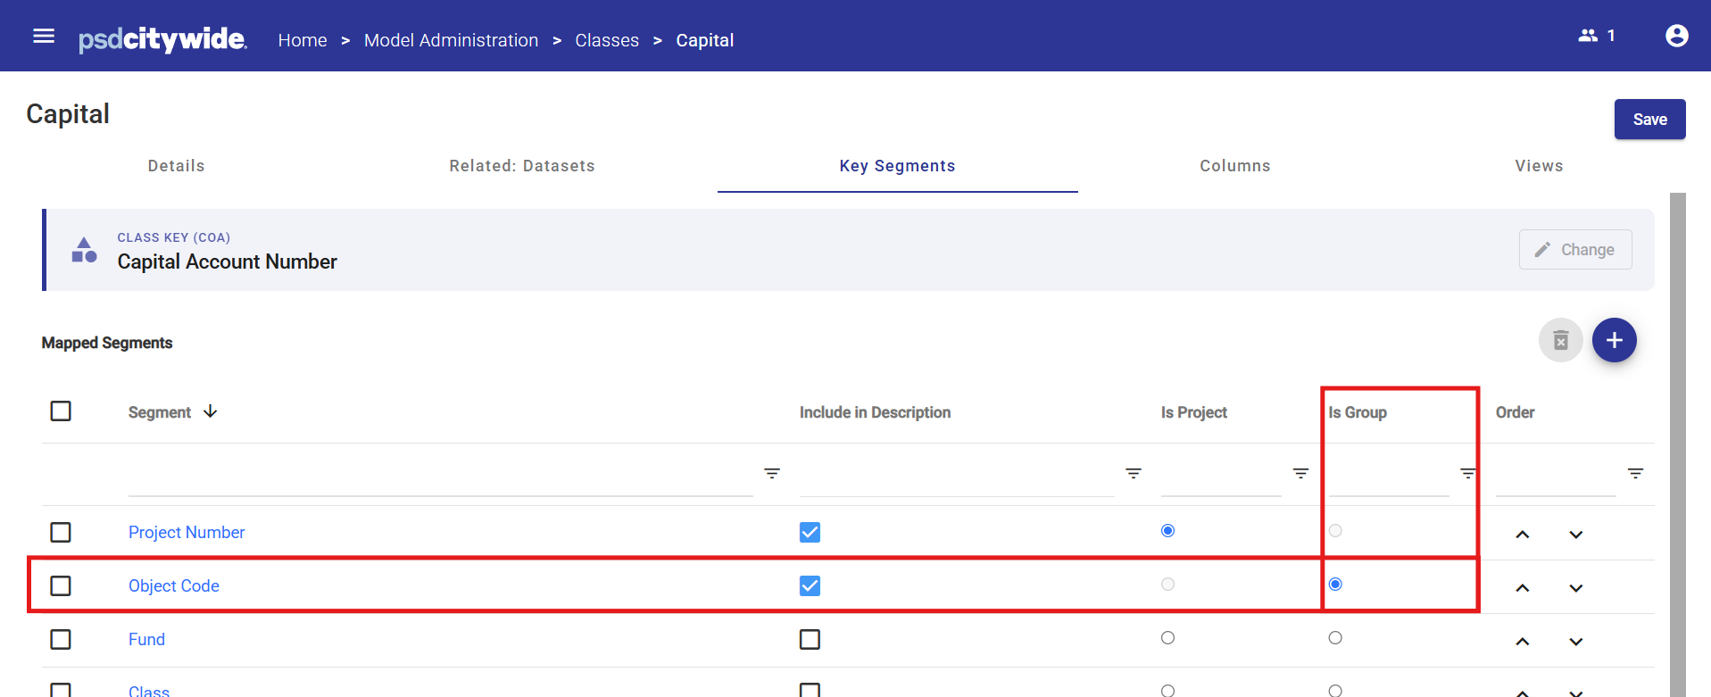Screen dimensions: 1711x697
Task: Open filter menu for Segment column
Action: point(772,473)
